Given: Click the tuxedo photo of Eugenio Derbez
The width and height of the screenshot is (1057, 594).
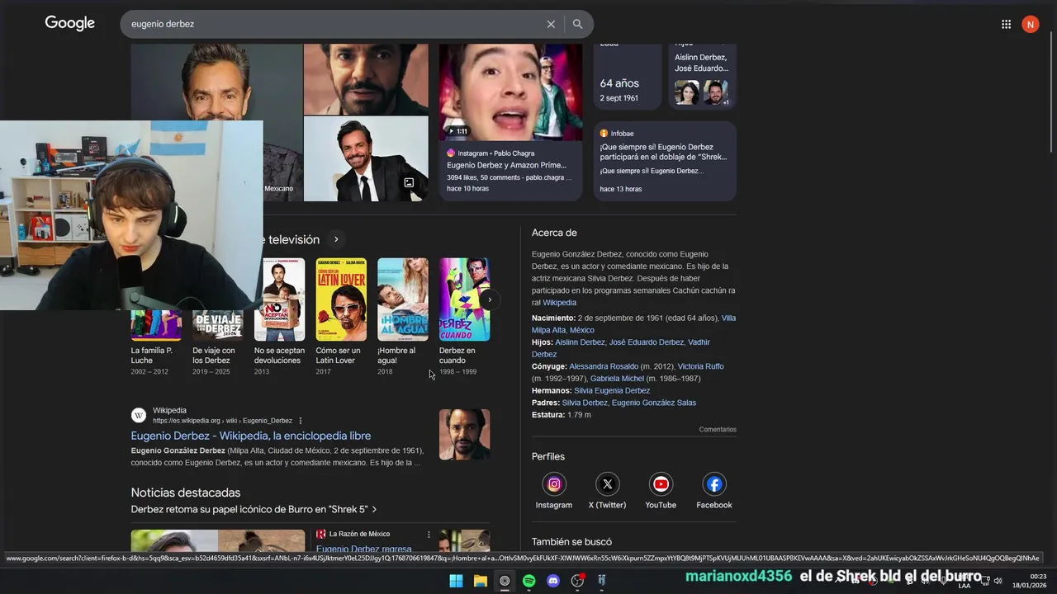Looking at the screenshot, I should coord(366,158).
